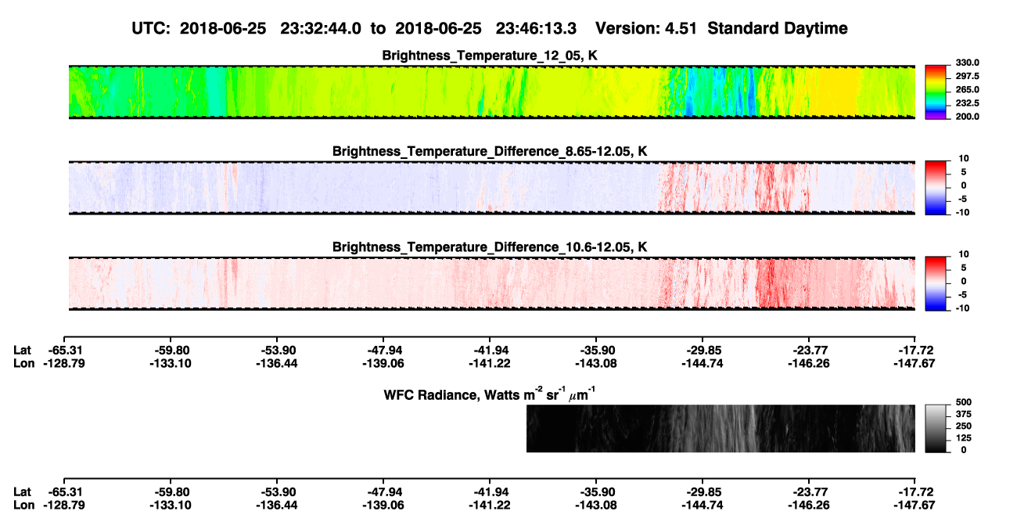Click the 8.65-12.05 red-blue colorbar
The height and width of the screenshot is (522, 1017).
click(x=936, y=188)
